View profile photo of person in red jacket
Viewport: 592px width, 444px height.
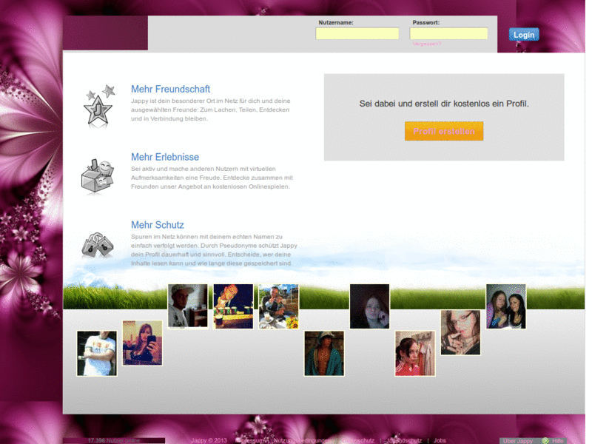click(x=414, y=353)
